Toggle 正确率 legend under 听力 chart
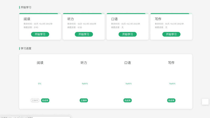Screen dimensions: 210x118 pyautogui.click(x=84, y=100)
